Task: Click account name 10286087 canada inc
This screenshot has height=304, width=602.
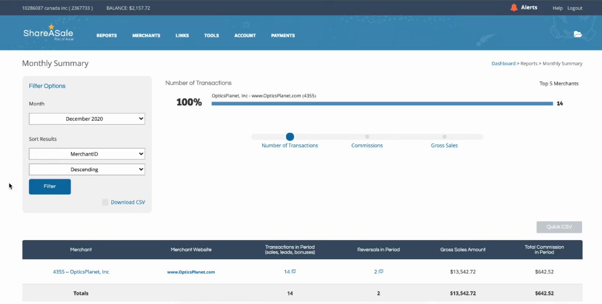Action: point(57,8)
